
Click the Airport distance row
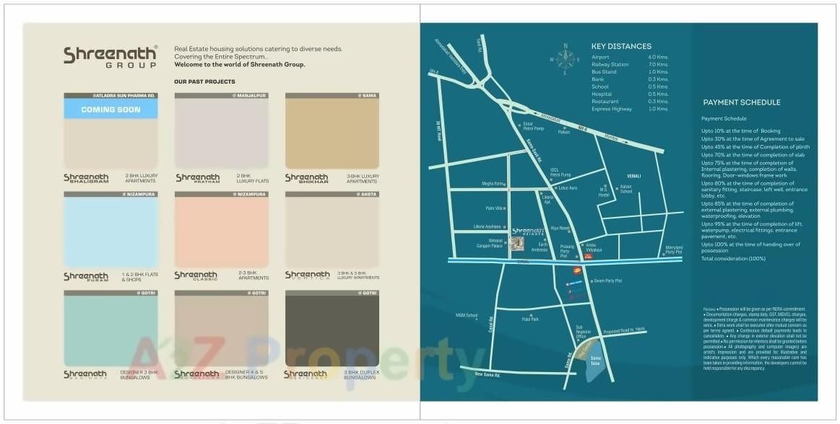point(630,57)
